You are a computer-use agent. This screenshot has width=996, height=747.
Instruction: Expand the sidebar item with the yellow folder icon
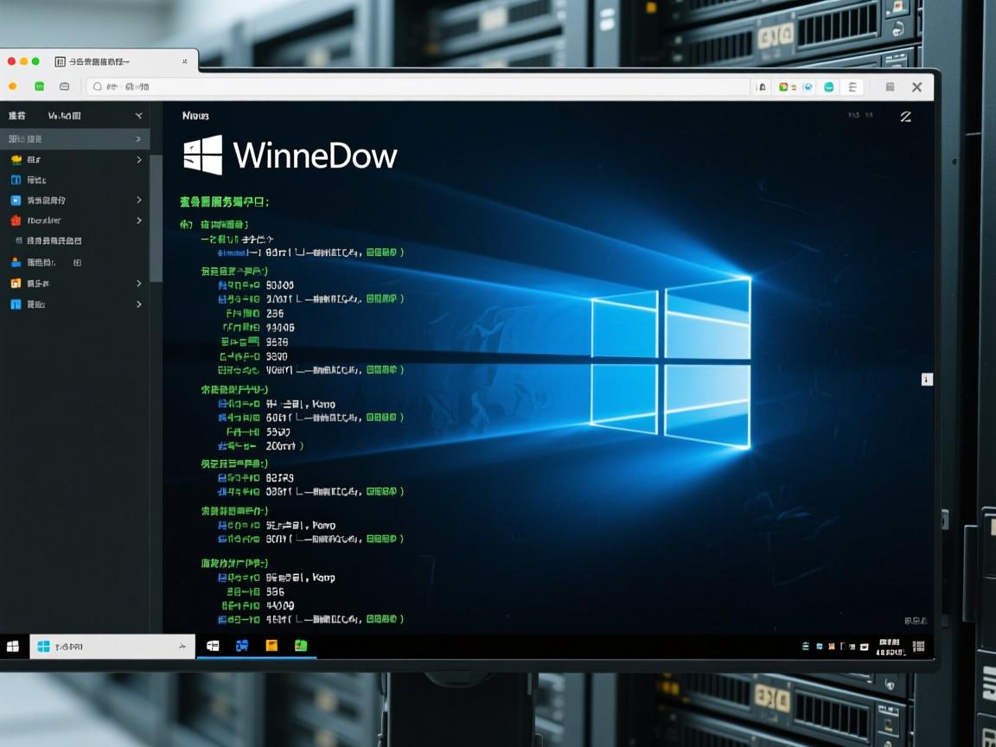click(138, 160)
